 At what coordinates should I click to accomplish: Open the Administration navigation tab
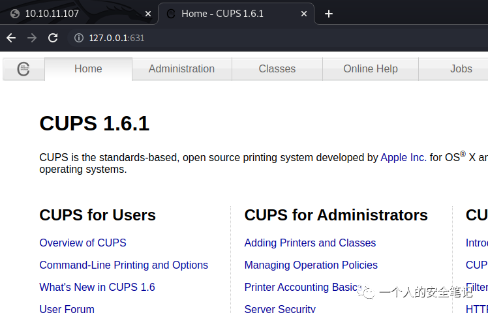click(x=182, y=68)
